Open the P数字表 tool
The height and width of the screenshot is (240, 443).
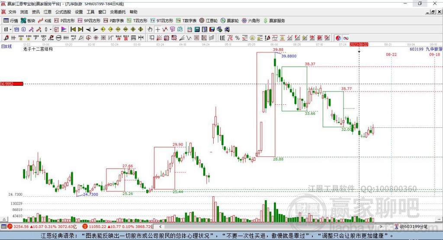click(x=114, y=21)
